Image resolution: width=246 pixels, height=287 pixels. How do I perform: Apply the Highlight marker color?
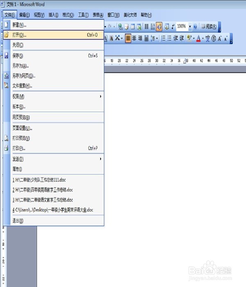tap(189, 39)
